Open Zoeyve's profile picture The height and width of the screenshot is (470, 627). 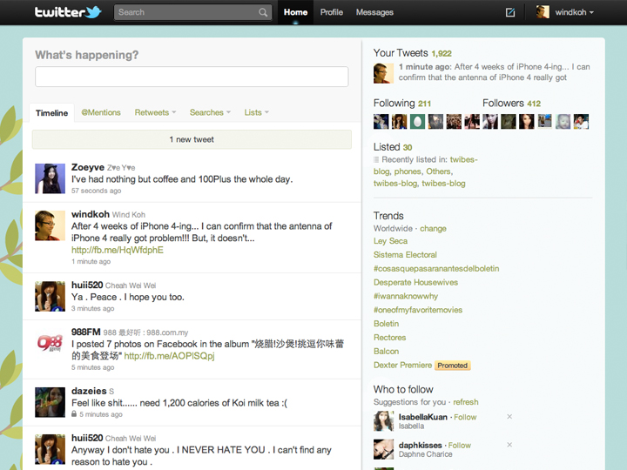50,178
